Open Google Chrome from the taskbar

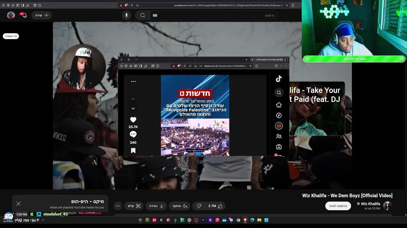pos(238,220)
